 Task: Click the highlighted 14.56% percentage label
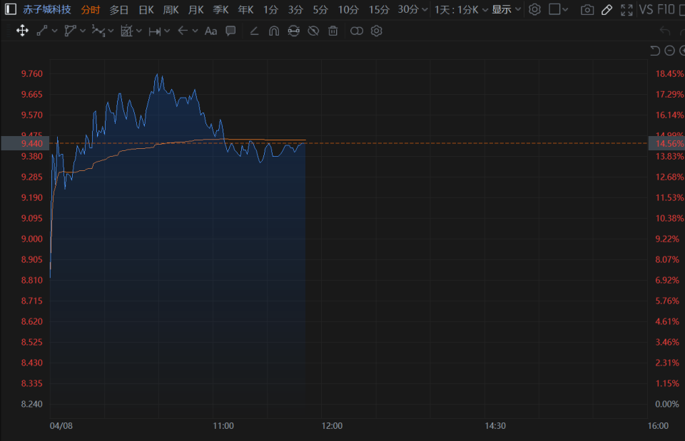point(667,143)
